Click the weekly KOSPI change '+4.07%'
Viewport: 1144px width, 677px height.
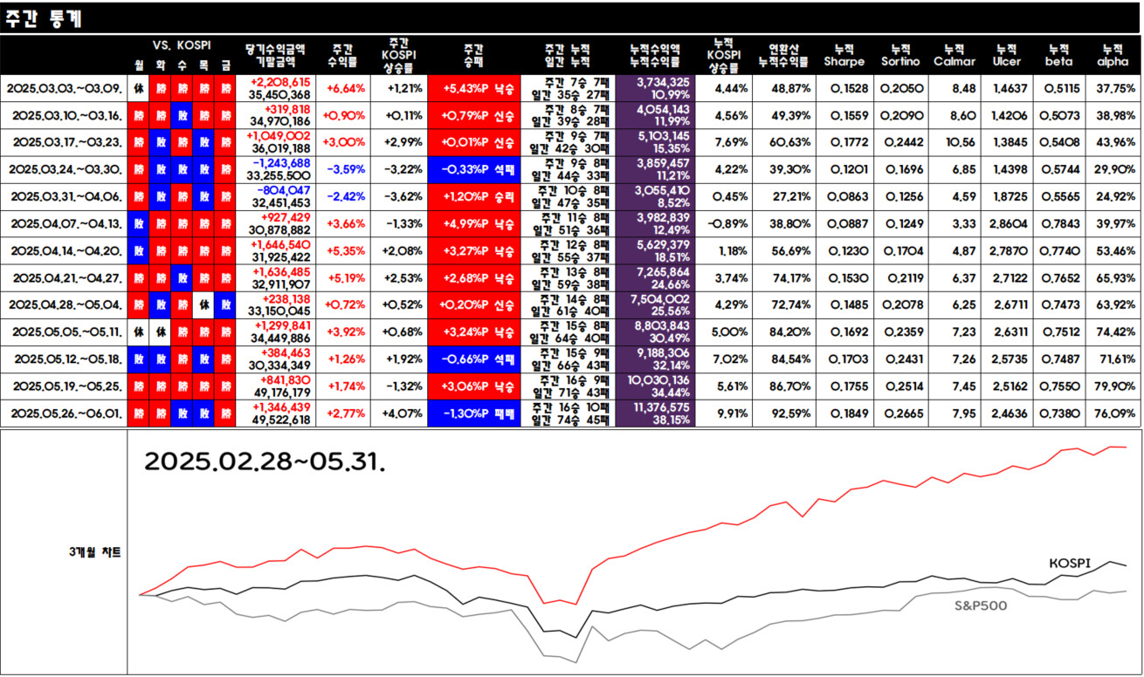[x=403, y=413]
